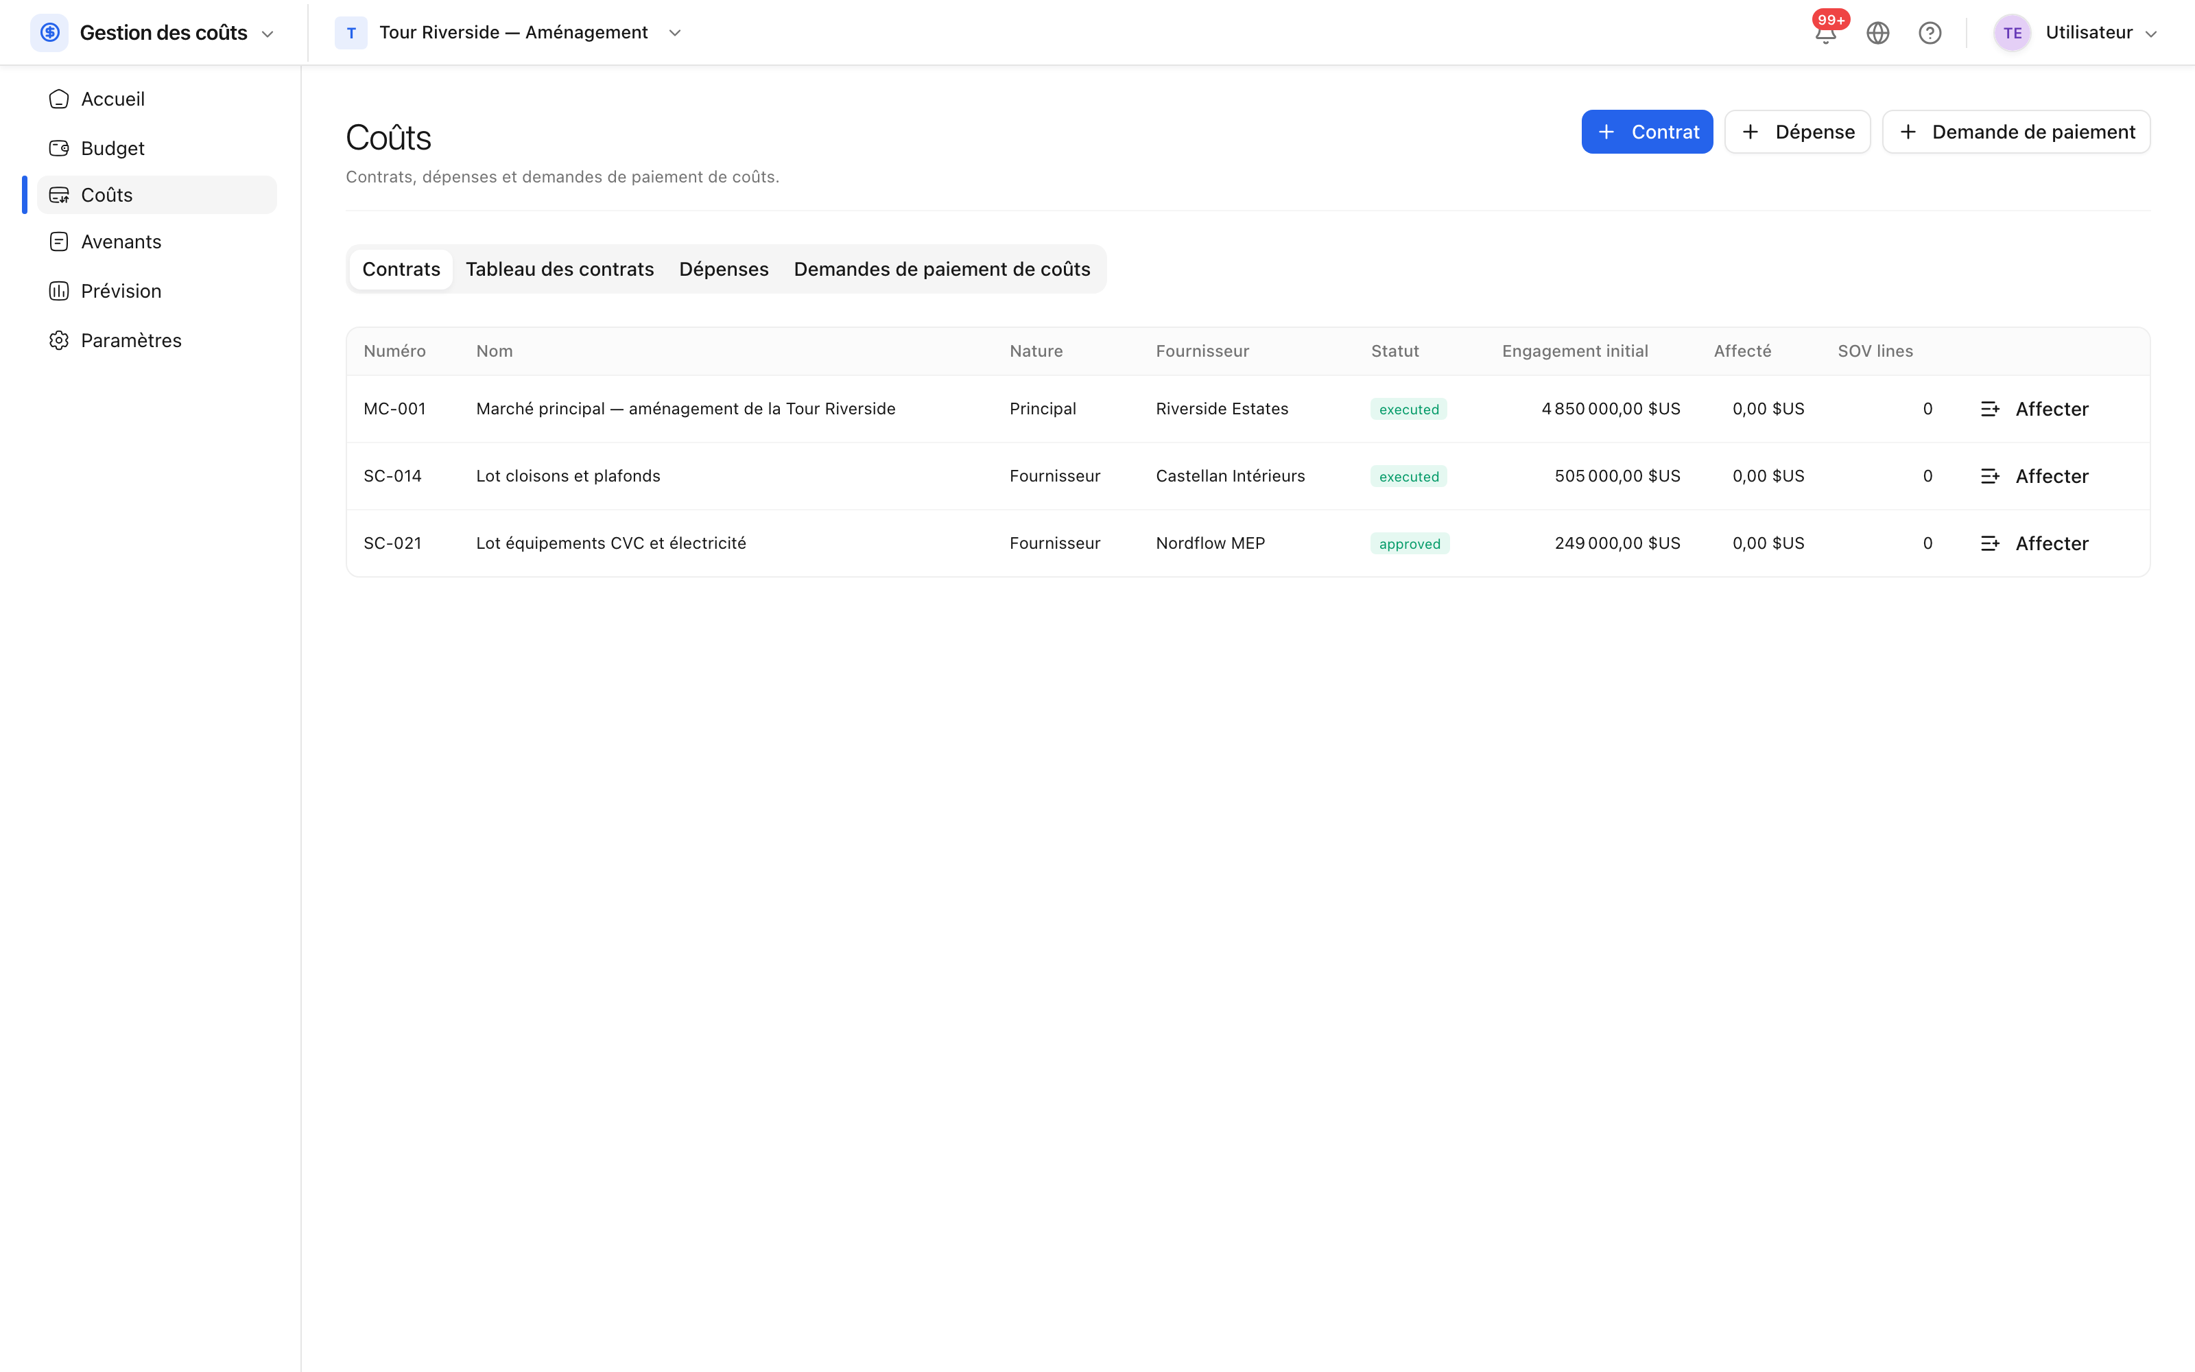Expand the Tour Riverside project selector chevron
Viewport: 2195px width, 1372px height.
click(x=675, y=33)
